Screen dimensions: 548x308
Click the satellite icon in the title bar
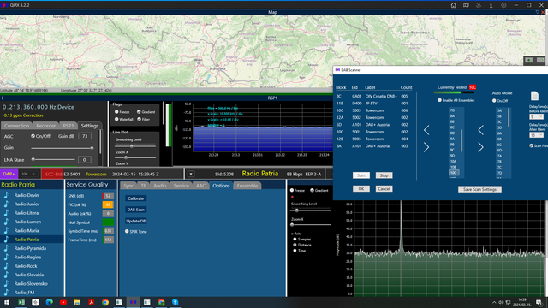click(x=479, y=5)
